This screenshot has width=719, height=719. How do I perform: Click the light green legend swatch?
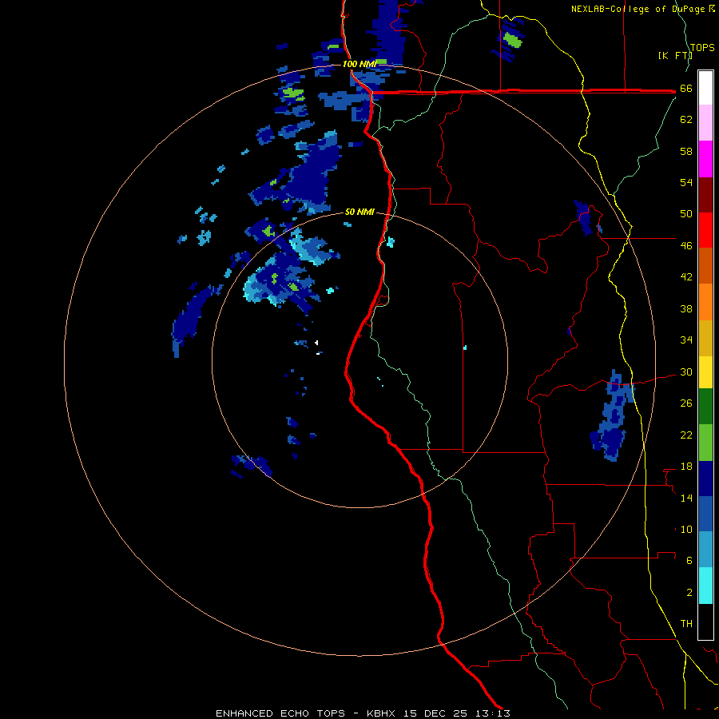pyautogui.click(x=705, y=443)
